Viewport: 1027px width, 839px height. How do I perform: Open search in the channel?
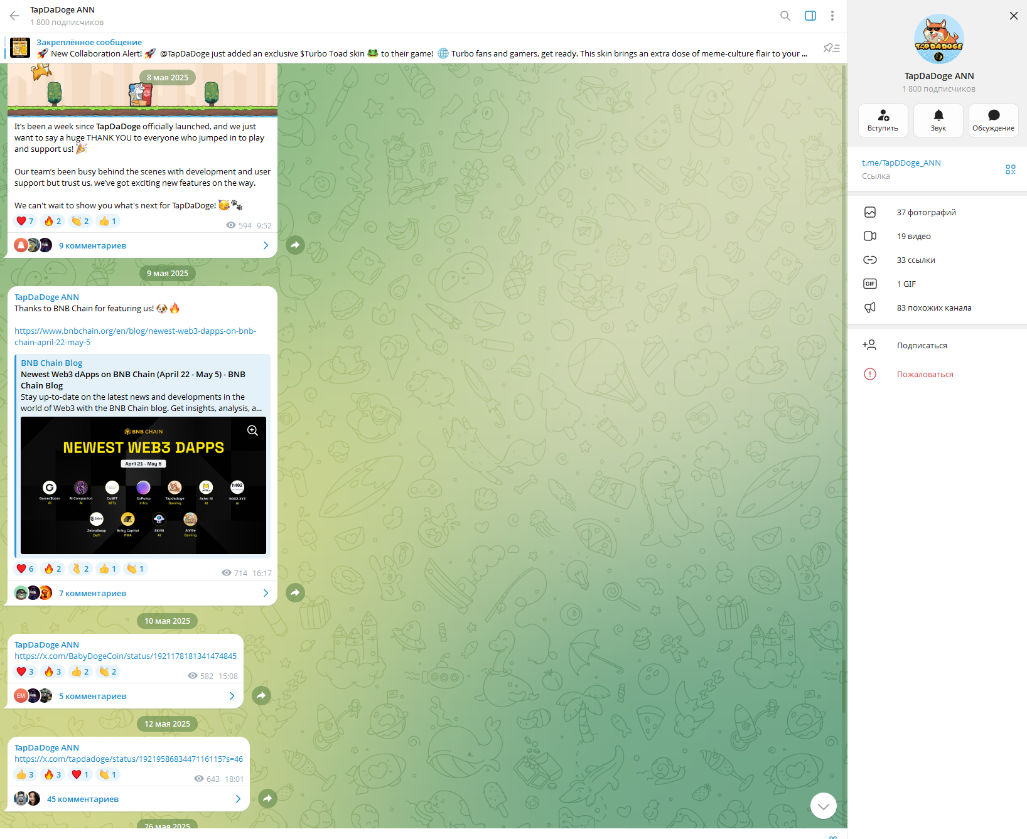(785, 16)
